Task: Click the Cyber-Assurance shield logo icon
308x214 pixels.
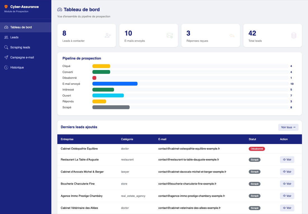Action: coord(6,7)
